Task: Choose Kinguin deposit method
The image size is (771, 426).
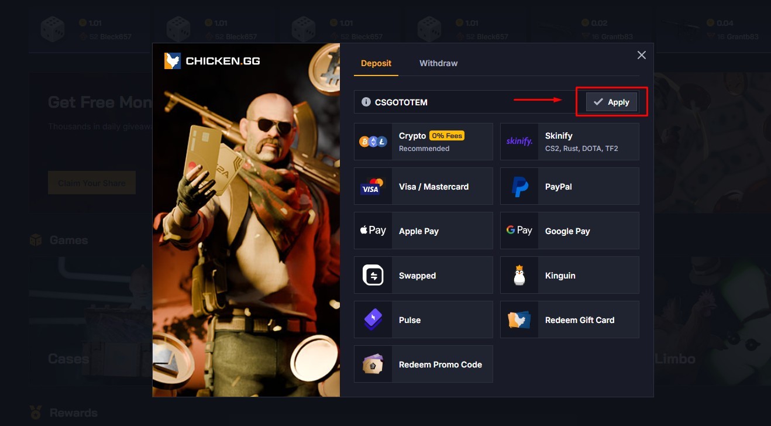Action: pyautogui.click(x=570, y=275)
